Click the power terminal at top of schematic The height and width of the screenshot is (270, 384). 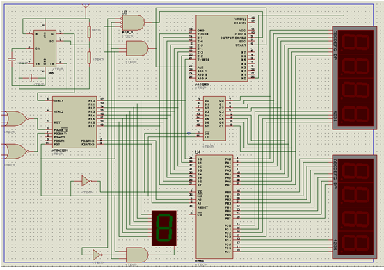(86, 6)
